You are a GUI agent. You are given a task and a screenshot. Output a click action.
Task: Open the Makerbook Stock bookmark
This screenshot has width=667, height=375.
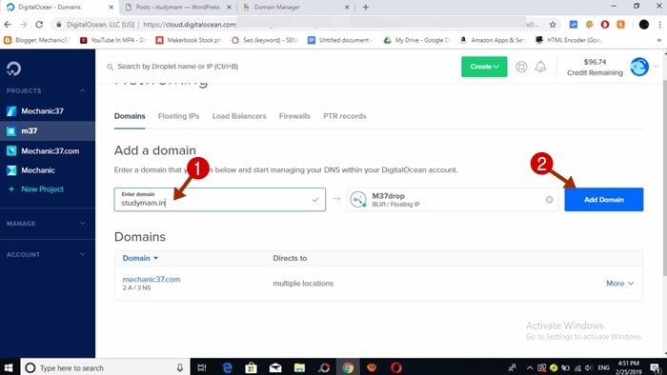pyautogui.click(x=189, y=40)
